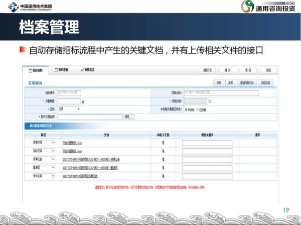The image size is (301, 225).
Task: Open the 密级 dropdown showing 公开
Action: 69,108
